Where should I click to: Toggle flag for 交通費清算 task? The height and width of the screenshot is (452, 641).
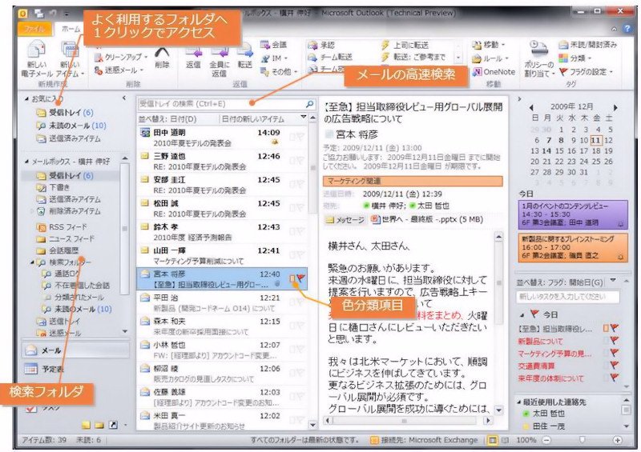click(x=614, y=365)
